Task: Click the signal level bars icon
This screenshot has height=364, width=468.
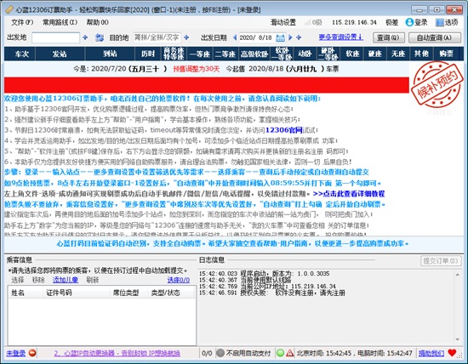Action: point(307,22)
